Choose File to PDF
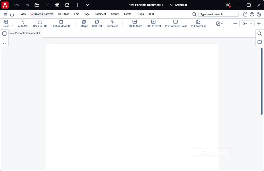Image resolution: width=264 pixels, height=171 pixels. [23, 23]
